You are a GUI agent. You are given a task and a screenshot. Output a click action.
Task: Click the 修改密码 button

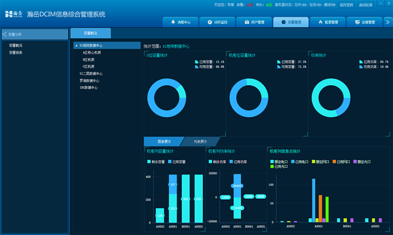346,5
